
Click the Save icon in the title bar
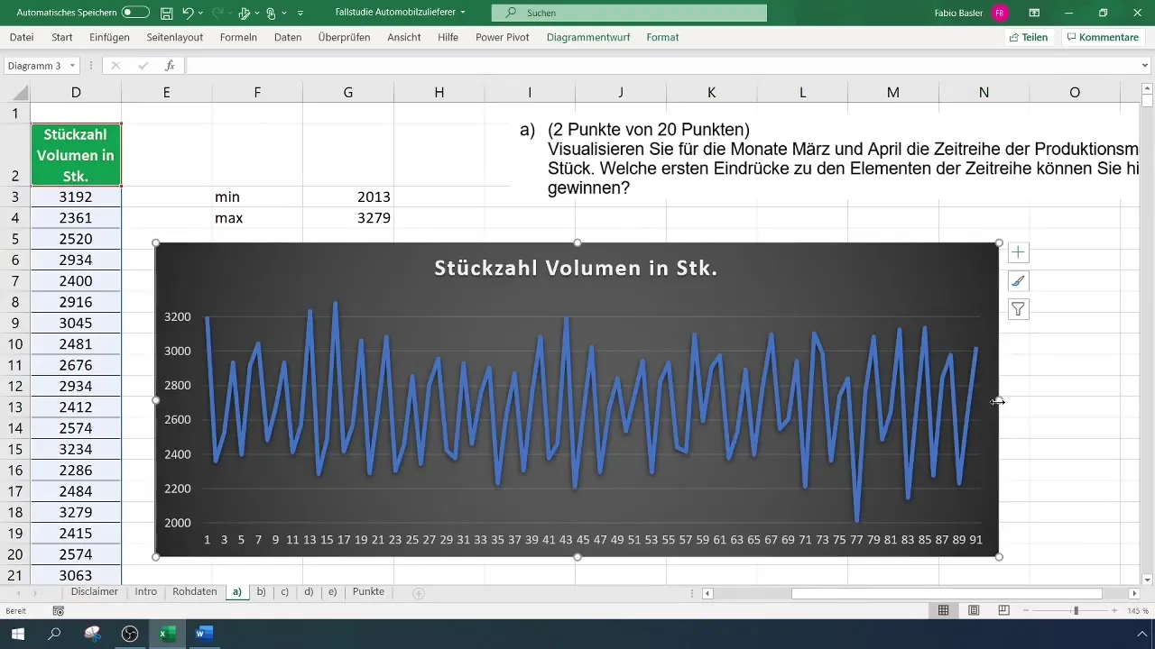tap(166, 14)
